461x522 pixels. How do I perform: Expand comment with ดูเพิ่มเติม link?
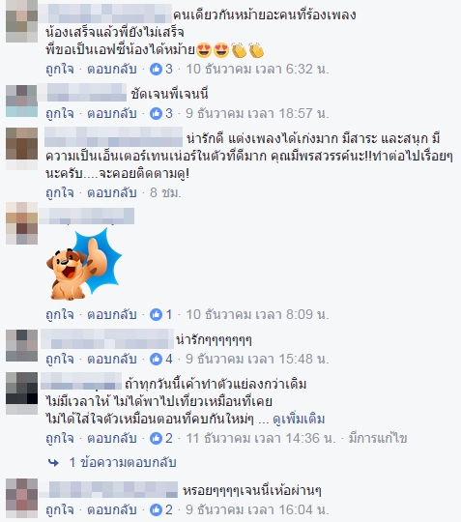click(x=299, y=420)
